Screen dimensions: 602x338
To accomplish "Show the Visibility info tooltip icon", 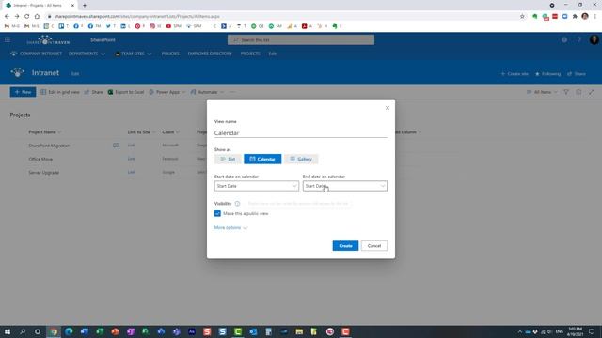I will pos(237,204).
